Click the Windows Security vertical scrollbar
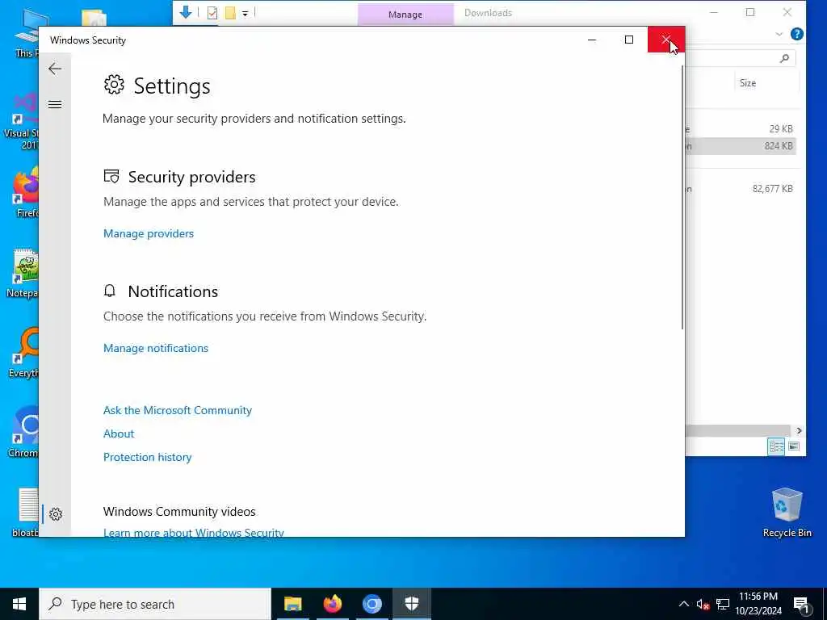 (682, 198)
